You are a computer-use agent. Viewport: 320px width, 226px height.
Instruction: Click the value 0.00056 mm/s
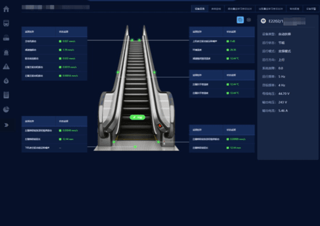coord(70,76)
